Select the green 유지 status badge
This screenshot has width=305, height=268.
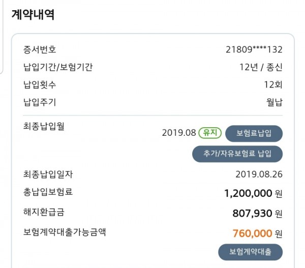coord(210,133)
